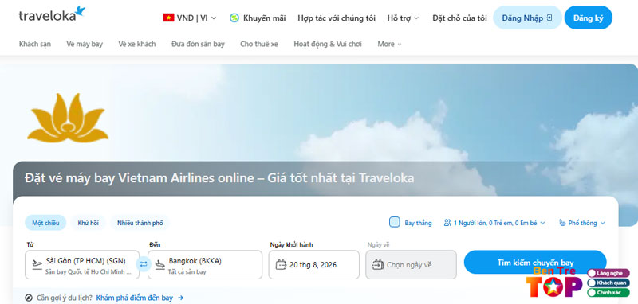Screen dimensions: 638x304
Task: Click the text Cần gợi ý du lịch?
Action: 65,298
